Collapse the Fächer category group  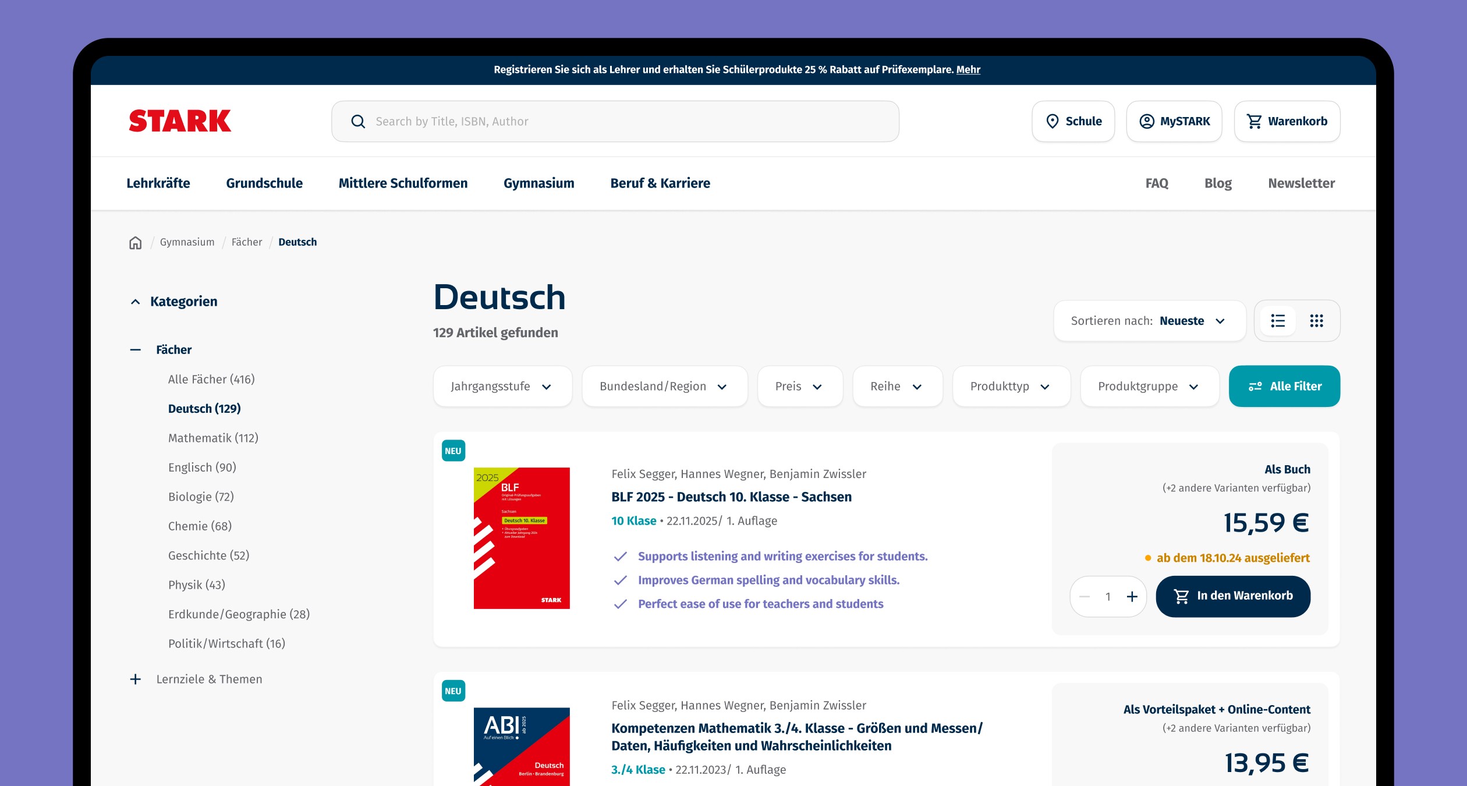(x=136, y=350)
